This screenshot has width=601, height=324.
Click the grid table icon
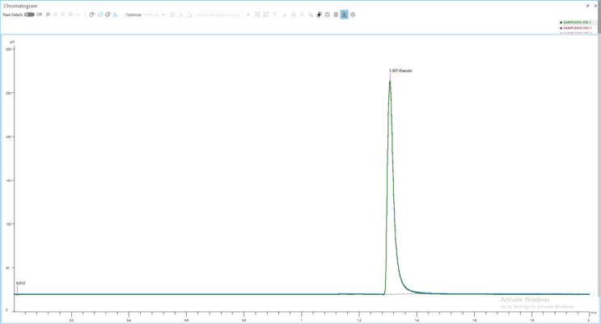point(336,15)
